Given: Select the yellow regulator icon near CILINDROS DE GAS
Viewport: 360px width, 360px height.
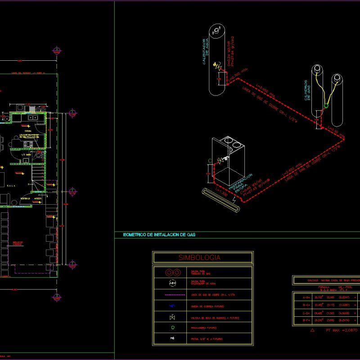Looking at the screenshot, I should (x=325, y=107).
